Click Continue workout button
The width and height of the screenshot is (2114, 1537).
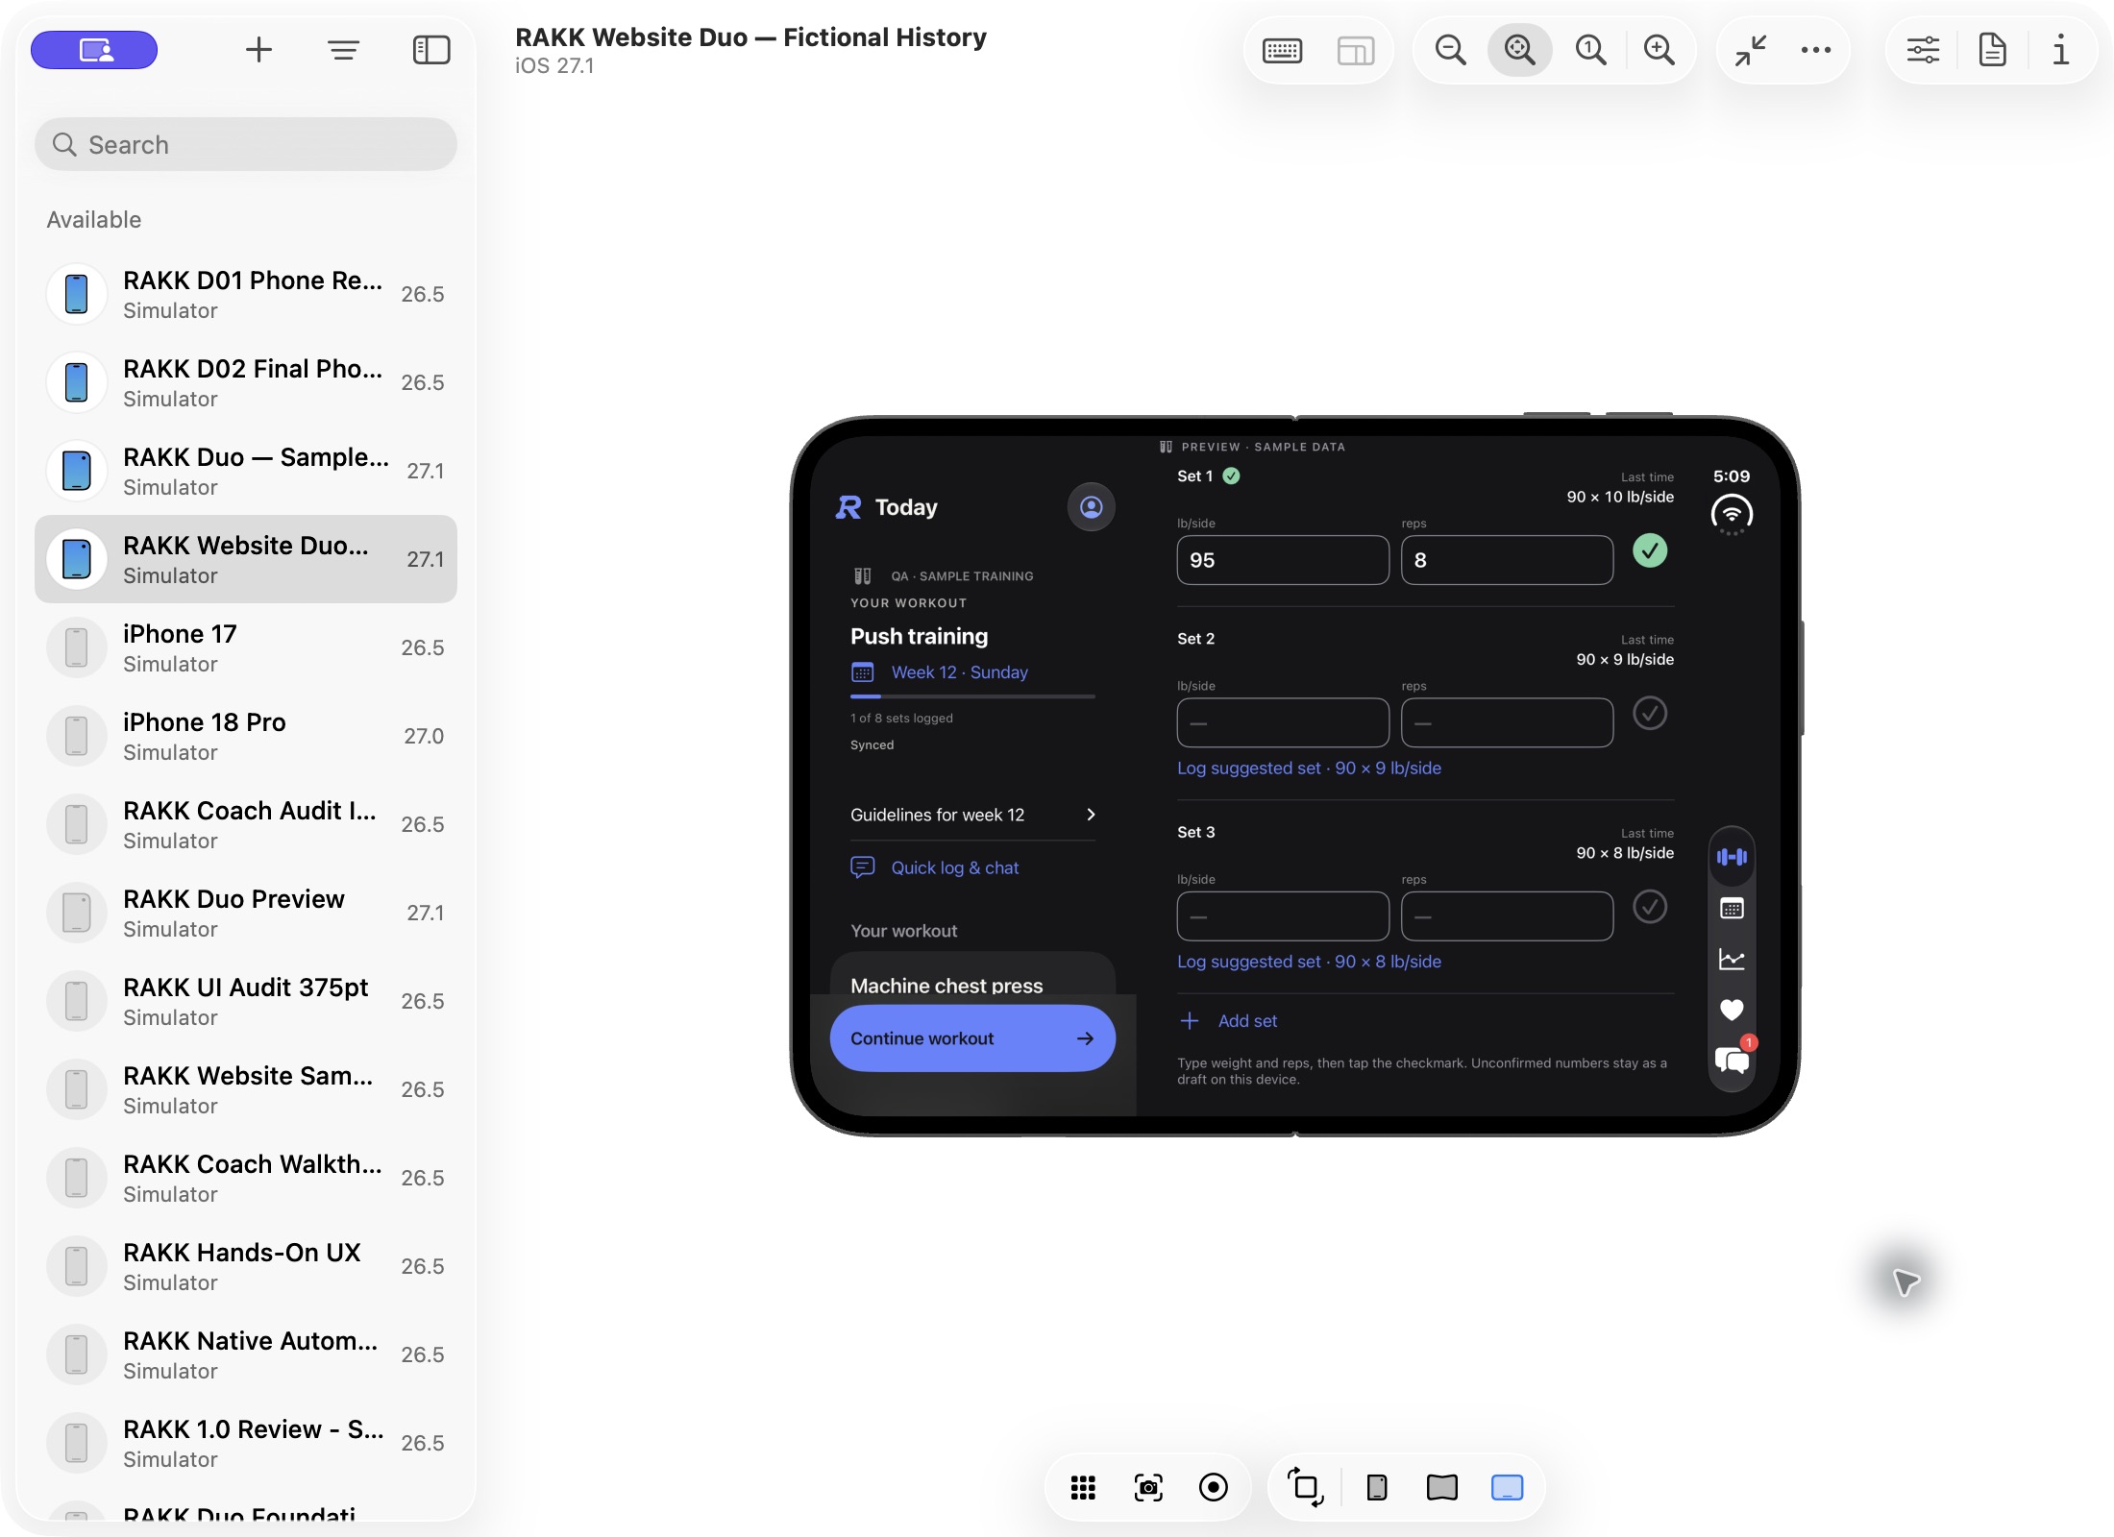pyautogui.click(x=972, y=1038)
